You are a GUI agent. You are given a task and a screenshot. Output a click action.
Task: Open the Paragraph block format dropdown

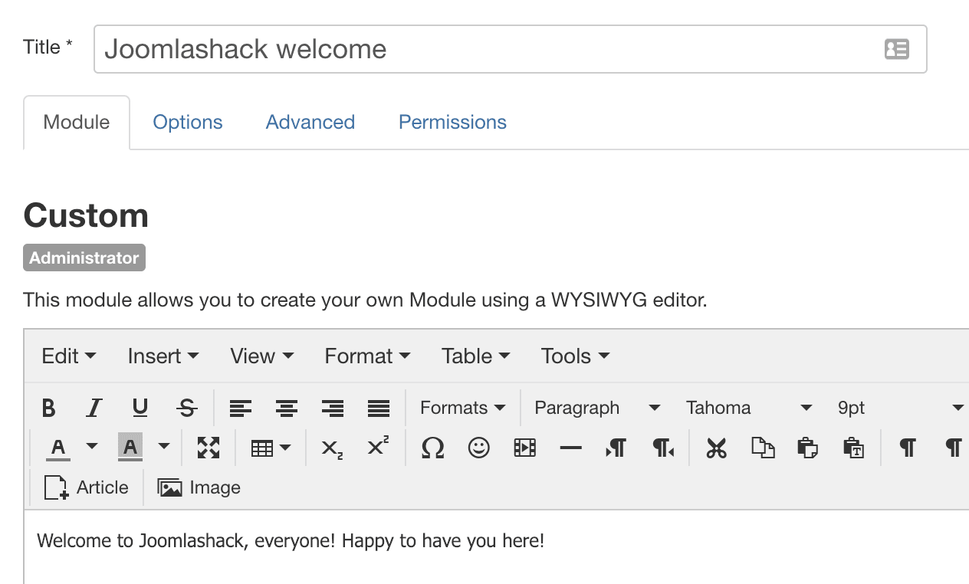[x=597, y=408]
